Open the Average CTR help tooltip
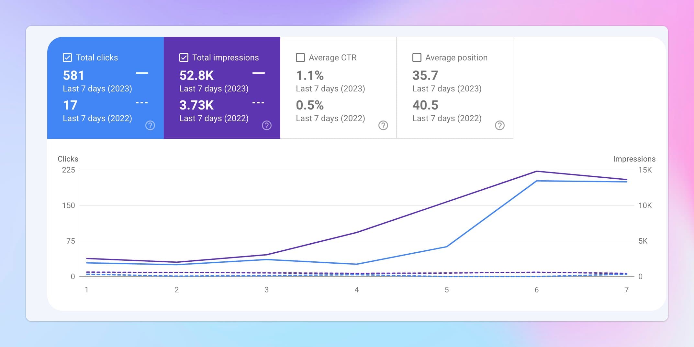This screenshot has width=694, height=347. coord(383,125)
